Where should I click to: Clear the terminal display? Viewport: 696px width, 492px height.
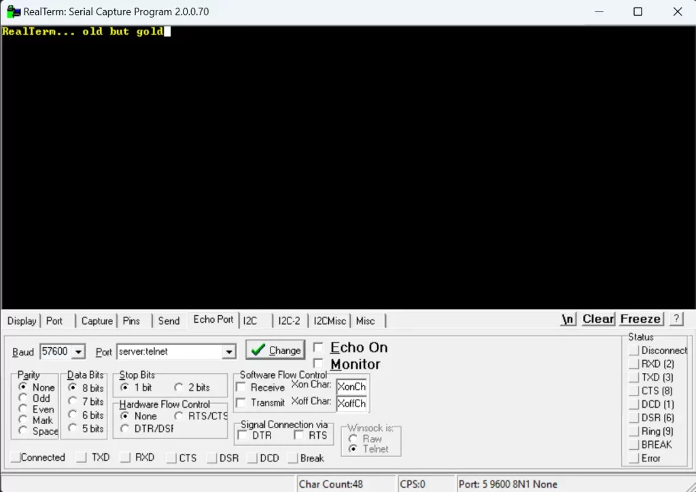click(x=598, y=319)
